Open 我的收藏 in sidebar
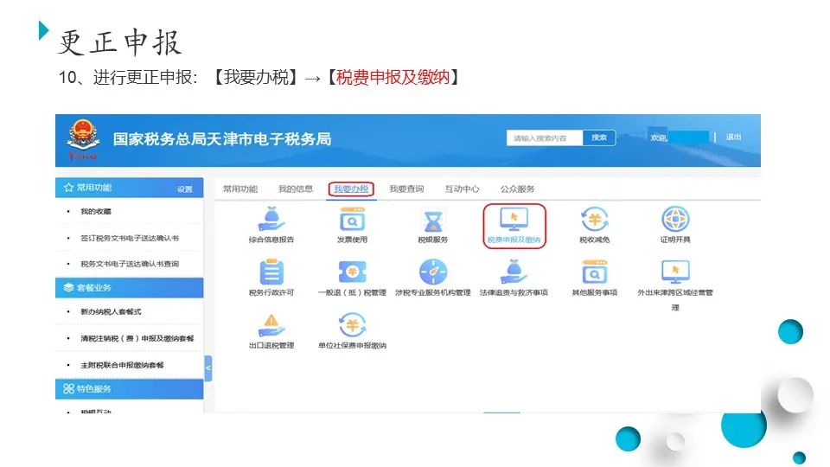The image size is (830, 467). click(x=96, y=211)
